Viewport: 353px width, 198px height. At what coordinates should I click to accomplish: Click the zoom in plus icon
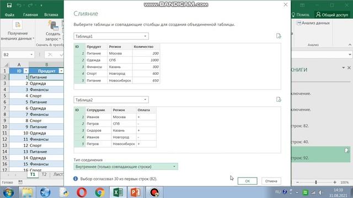tap(335, 182)
